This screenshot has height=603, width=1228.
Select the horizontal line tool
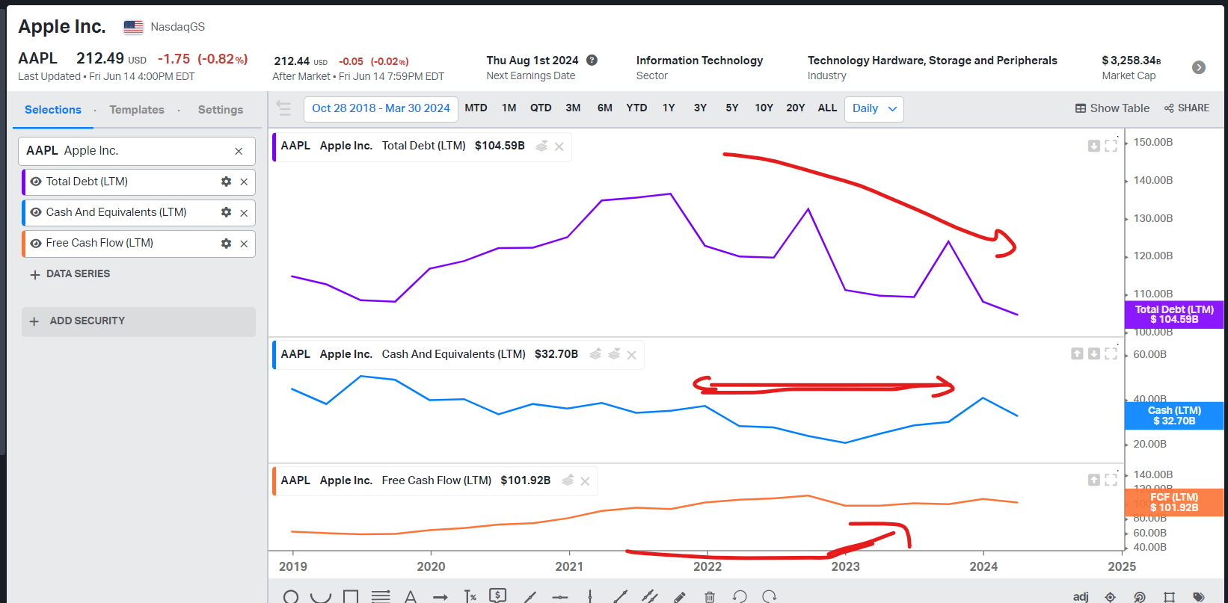tap(560, 596)
